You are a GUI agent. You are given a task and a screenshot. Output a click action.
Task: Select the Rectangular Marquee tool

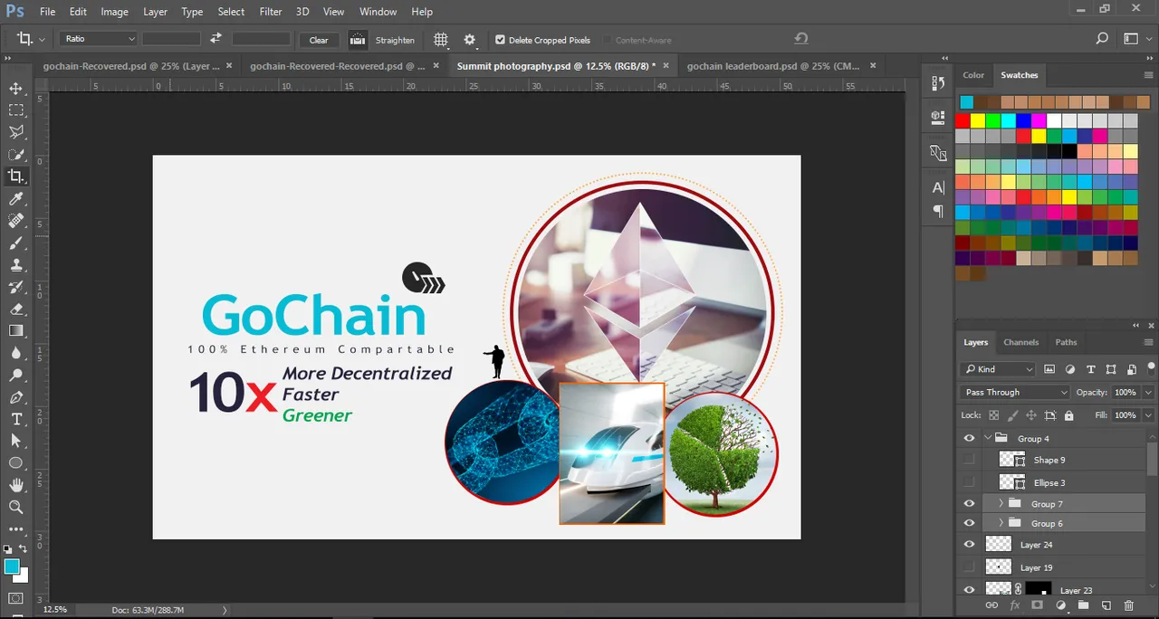16,110
